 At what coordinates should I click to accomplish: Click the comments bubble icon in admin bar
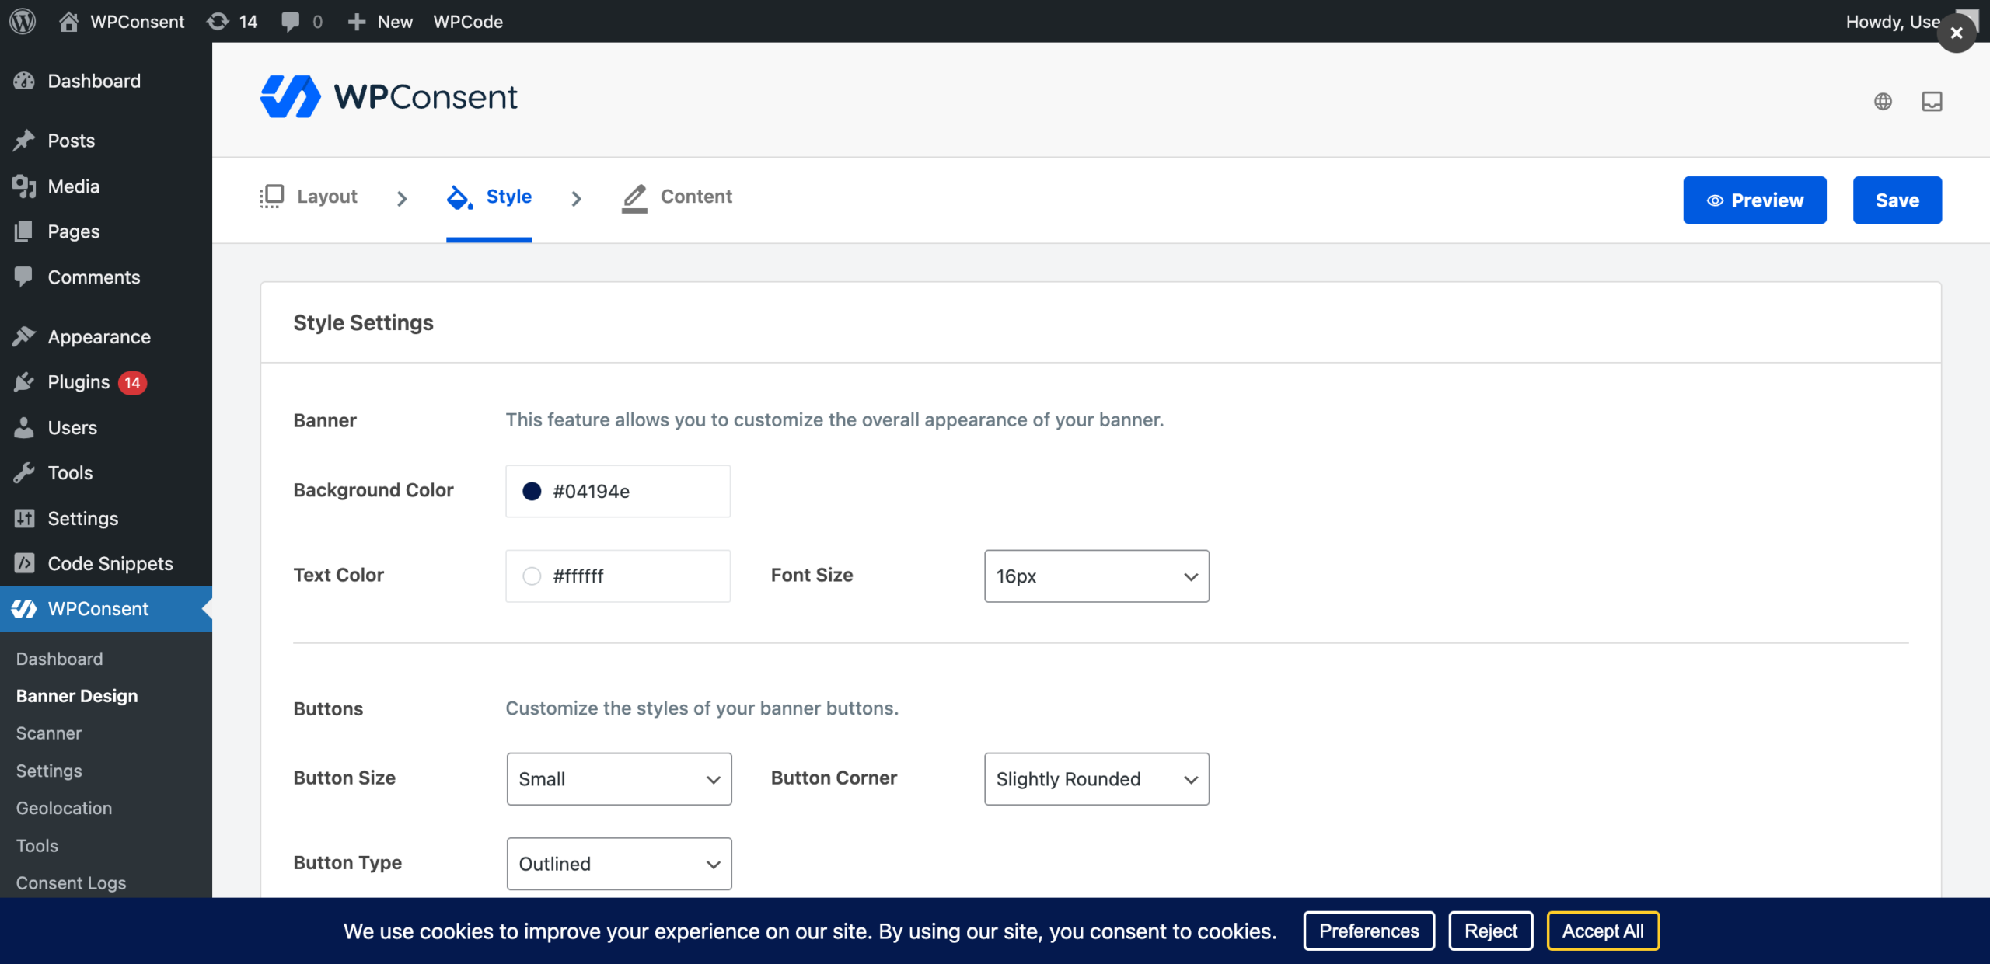click(x=291, y=21)
